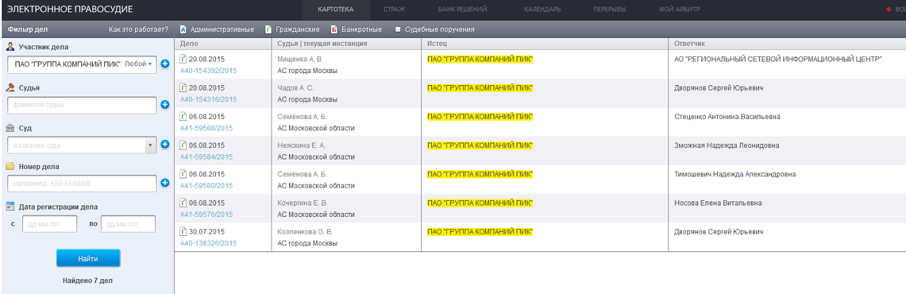Open the Любой participant role dropdown
This screenshot has height=294, width=906.
point(139,64)
